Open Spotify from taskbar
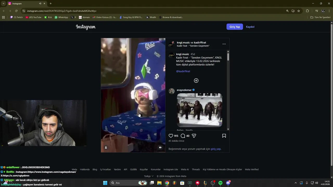Viewport: 333px width, 187px height. pos(220,183)
